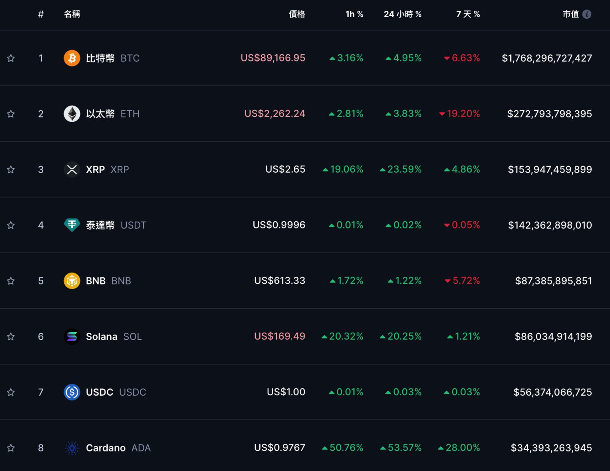The width and height of the screenshot is (610, 471).
Task: Favorite Solana with its star toggle
Action: coord(11,336)
